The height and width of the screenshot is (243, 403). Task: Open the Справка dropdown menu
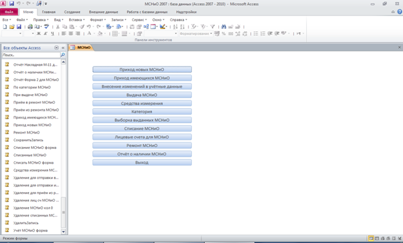click(178, 20)
